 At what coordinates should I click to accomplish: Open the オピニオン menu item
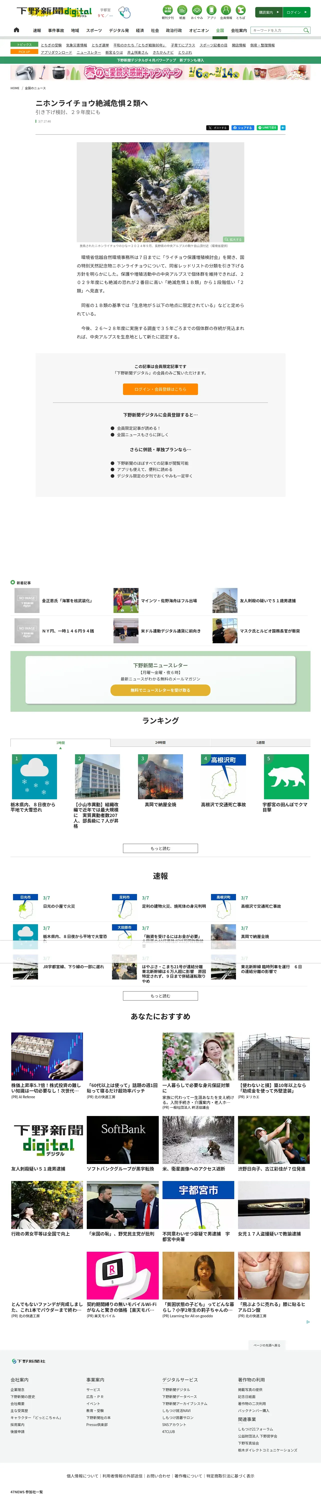pyautogui.click(x=199, y=30)
